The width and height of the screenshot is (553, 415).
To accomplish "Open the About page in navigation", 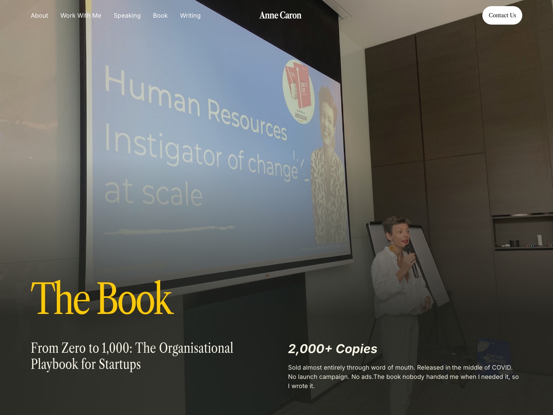I will (39, 15).
